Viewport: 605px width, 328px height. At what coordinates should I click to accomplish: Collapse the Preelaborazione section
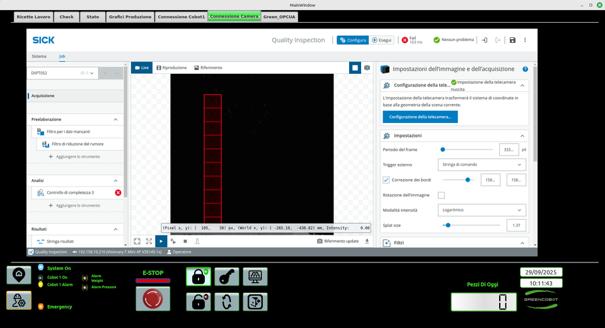(x=115, y=119)
